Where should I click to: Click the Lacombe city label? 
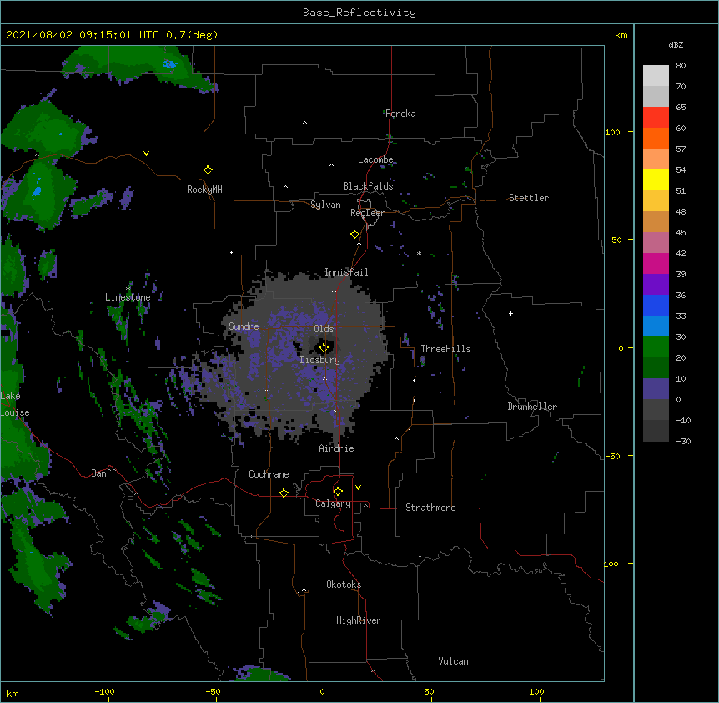(375, 159)
